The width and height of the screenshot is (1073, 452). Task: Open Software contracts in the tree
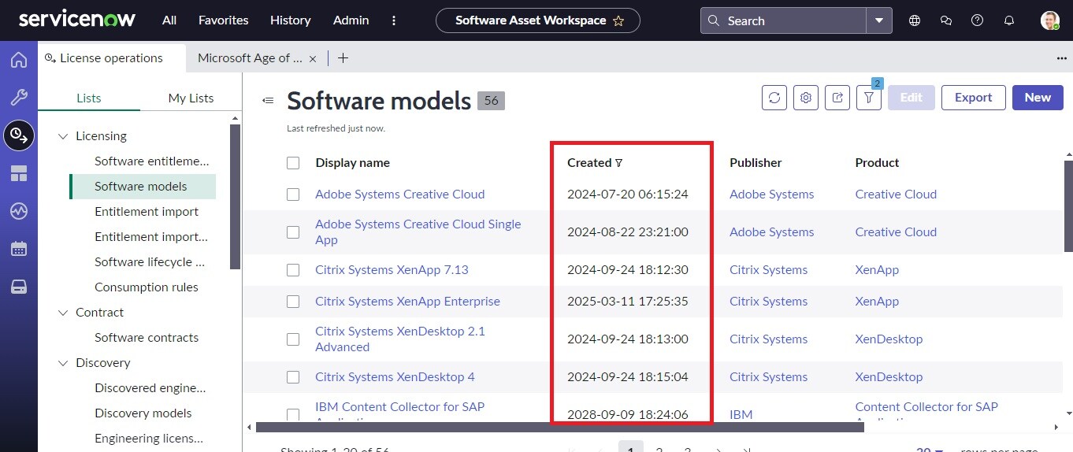pyautogui.click(x=147, y=338)
